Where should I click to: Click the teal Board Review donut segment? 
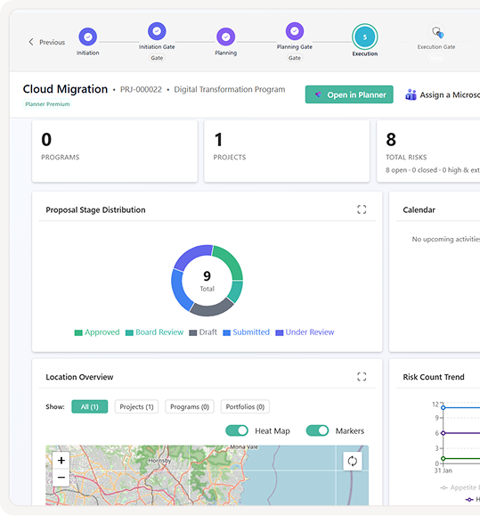tap(236, 291)
